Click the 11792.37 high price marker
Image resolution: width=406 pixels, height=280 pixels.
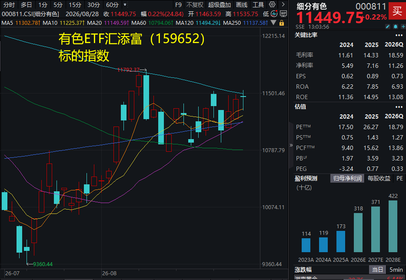[128, 70]
